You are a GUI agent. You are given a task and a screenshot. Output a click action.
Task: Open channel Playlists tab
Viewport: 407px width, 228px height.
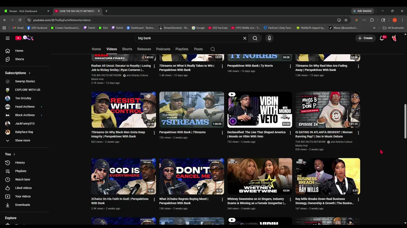click(x=182, y=49)
